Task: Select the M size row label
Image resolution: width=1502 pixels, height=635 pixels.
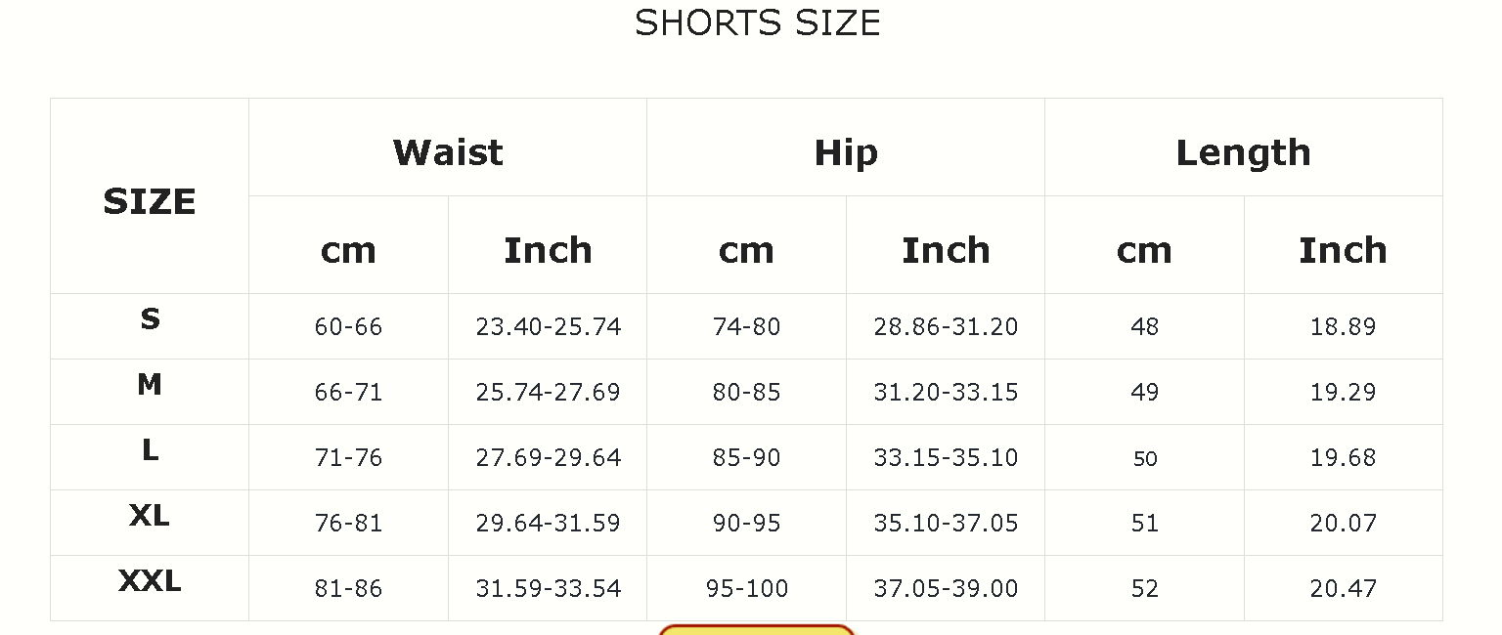Action: [150, 385]
